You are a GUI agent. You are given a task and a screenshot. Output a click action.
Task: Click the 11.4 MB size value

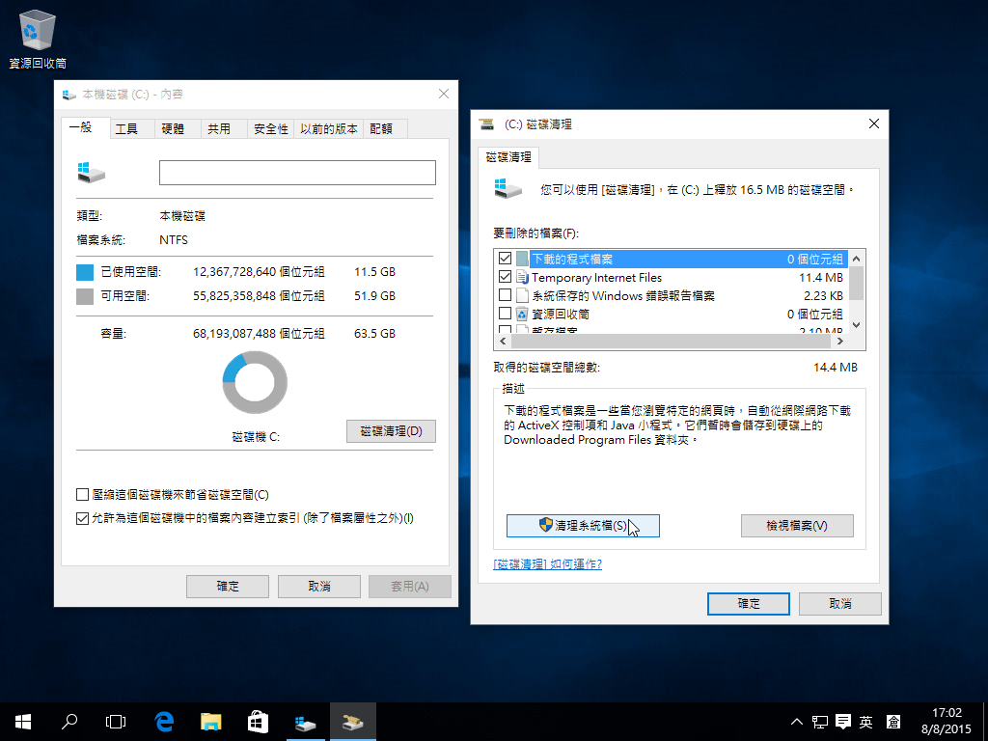821,277
